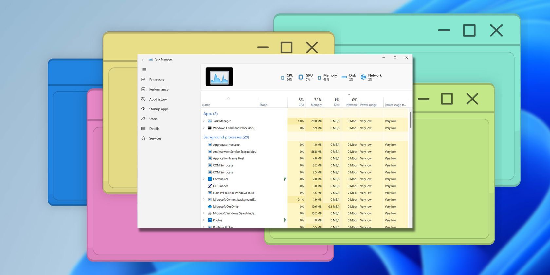Click the CPU summary icon
Viewport: 550px width, 275px height.
coord(283,78)
